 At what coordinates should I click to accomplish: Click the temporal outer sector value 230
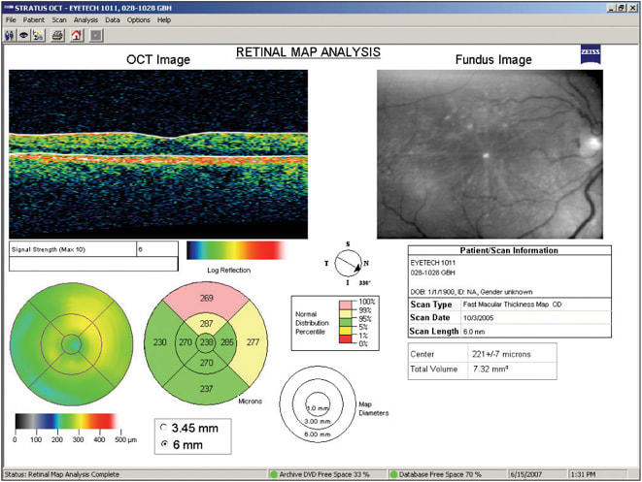pos(159,341)
